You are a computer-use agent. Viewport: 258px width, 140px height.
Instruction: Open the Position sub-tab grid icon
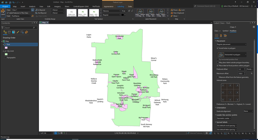tap(217, 36)
